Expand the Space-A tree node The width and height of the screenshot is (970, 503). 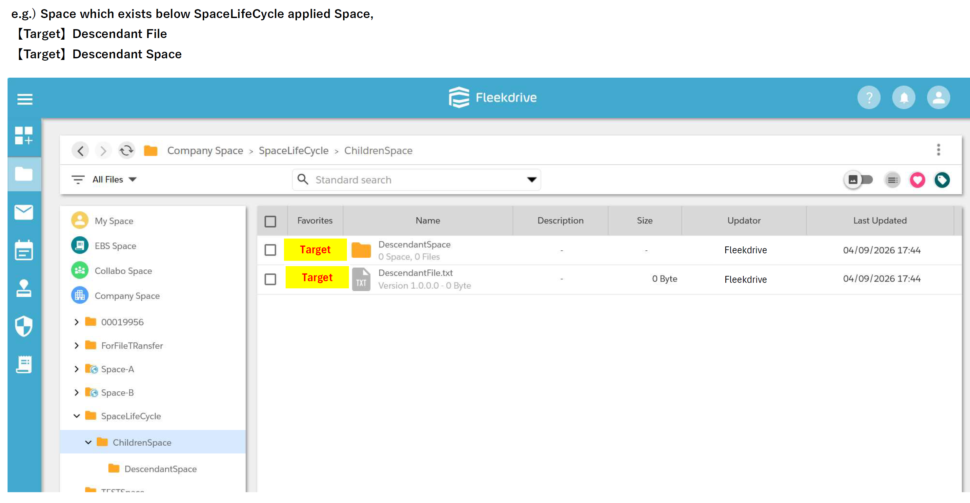[x=76, y=369]
